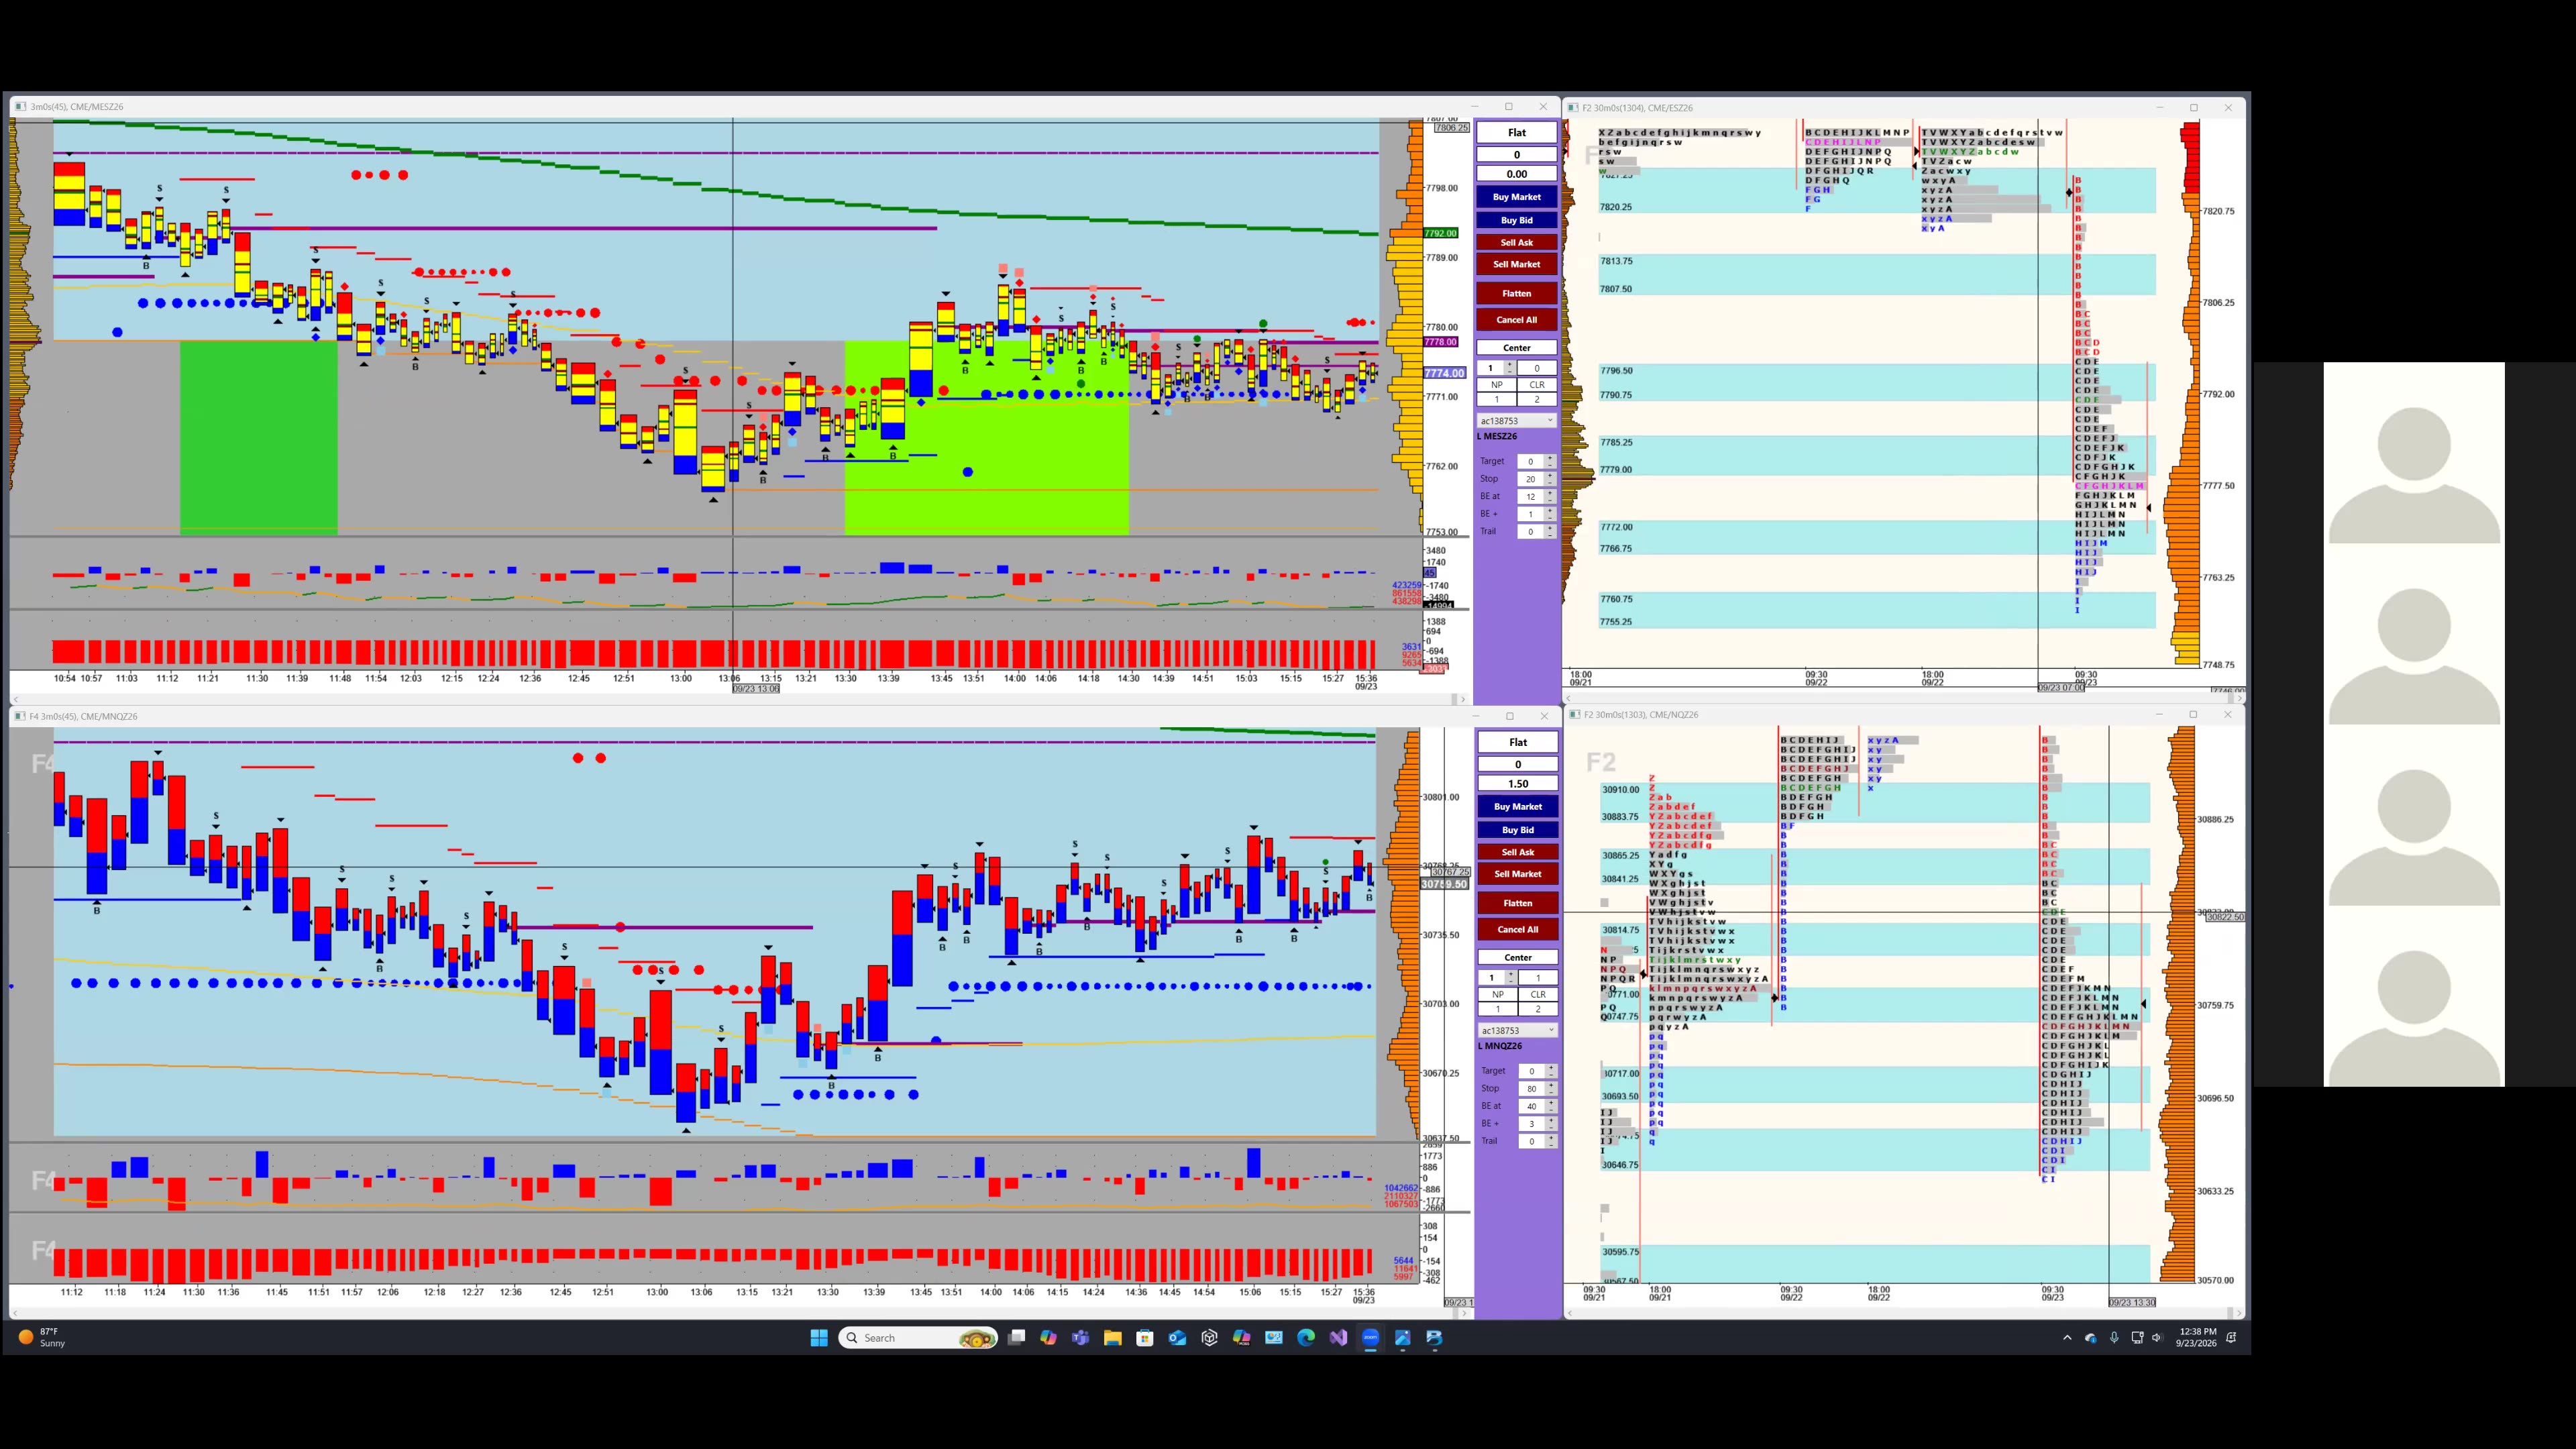Center the price ladder in the MESZ26 panel
2576x1449 pixels.
click(1516, 348)
